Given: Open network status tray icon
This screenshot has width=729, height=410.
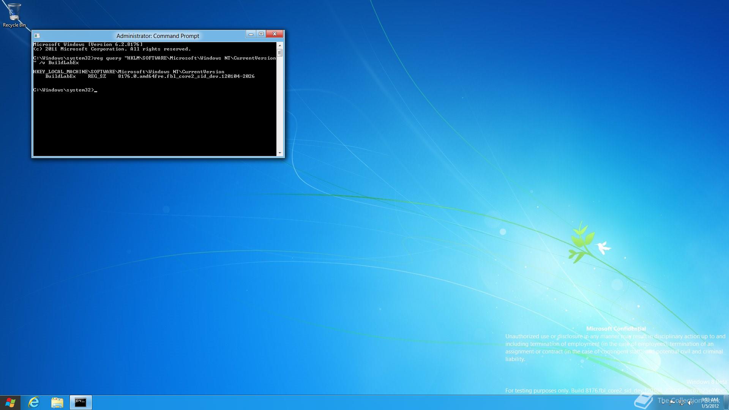Looking at the screenshot, I should point(682,403).
